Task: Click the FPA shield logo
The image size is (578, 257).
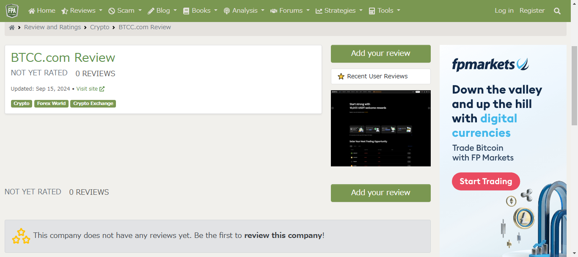Action: click(12, 11)
